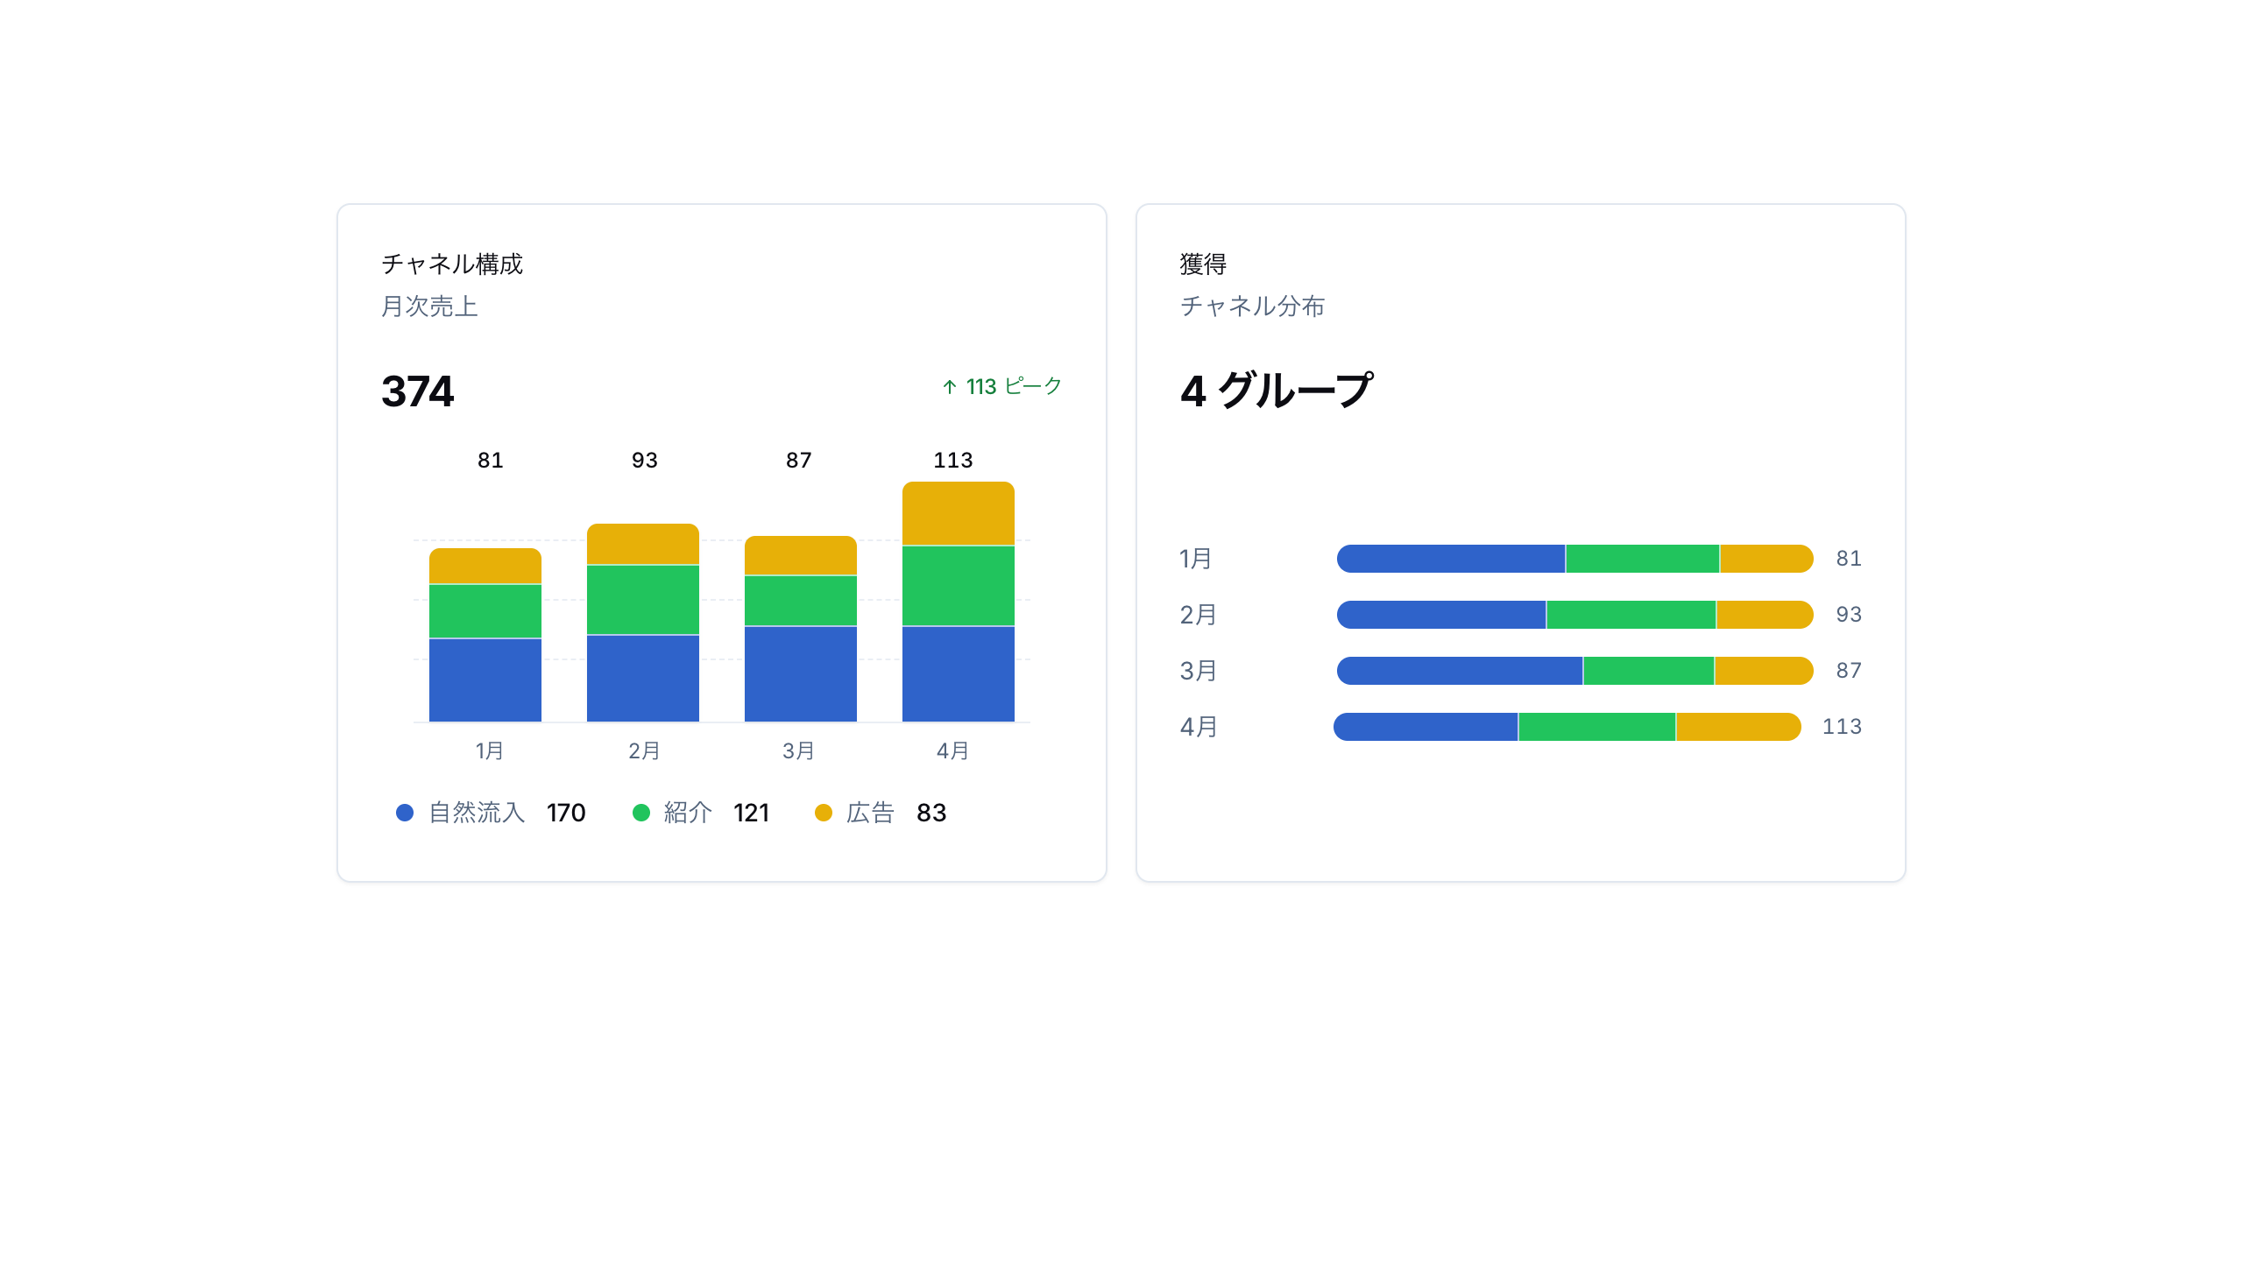Click the 2月 axis label under the column chart
The image size is (2243, 1261).
(x=644, y=751)
